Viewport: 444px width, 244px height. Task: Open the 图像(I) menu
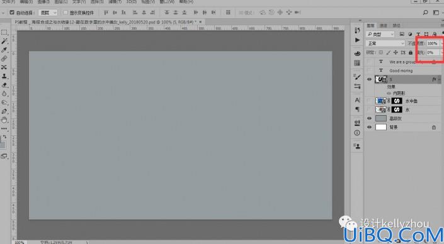(x=43, y=2)
